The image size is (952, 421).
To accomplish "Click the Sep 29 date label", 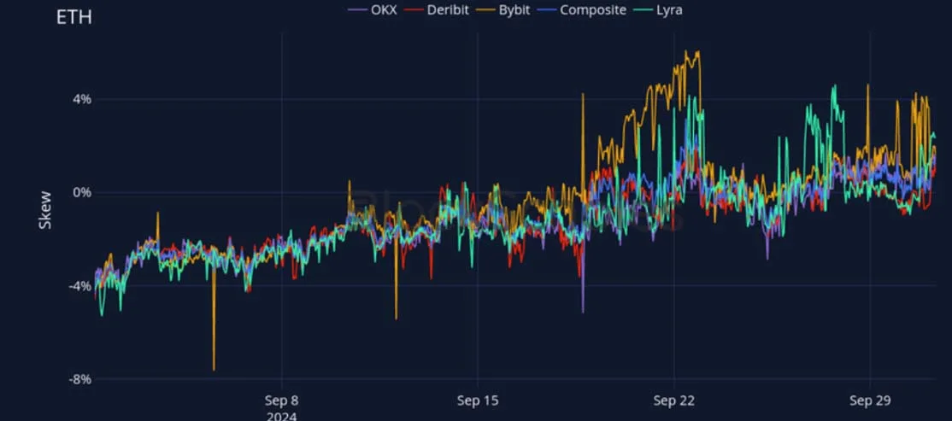I will click(x=870, y=401).
